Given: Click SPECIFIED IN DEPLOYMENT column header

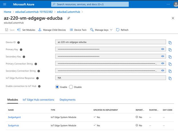Looking at the screenshot, I should (106, 110).
